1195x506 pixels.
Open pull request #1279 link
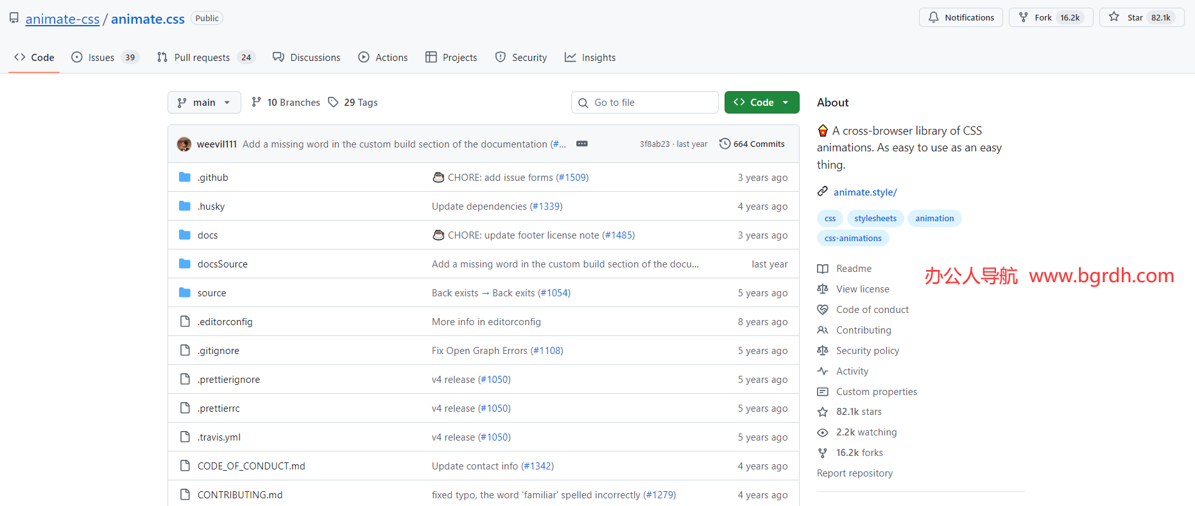(660, 495)
